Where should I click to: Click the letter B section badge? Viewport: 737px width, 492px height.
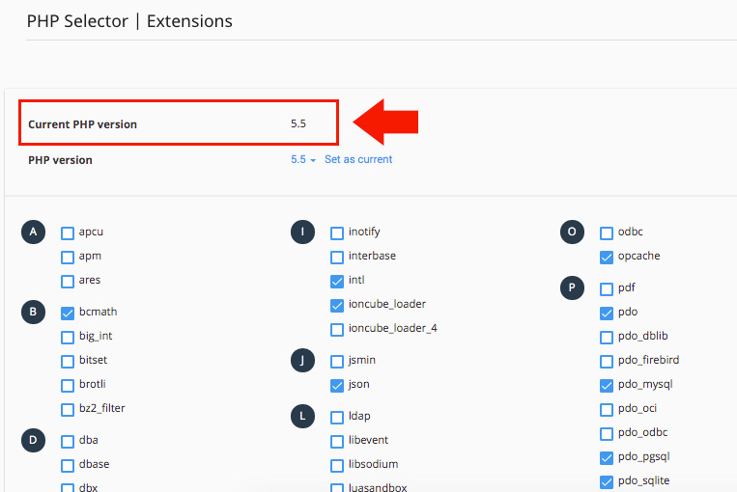point(34,313)
